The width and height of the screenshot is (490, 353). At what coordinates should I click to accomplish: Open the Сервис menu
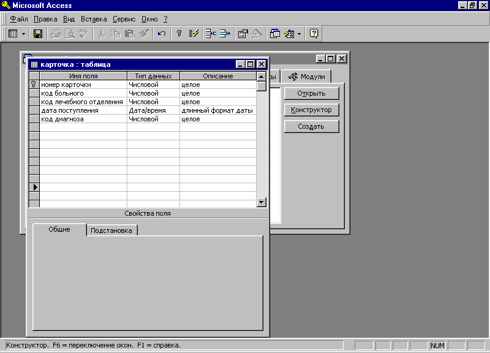pyautogui.click(x=124, y=19)
